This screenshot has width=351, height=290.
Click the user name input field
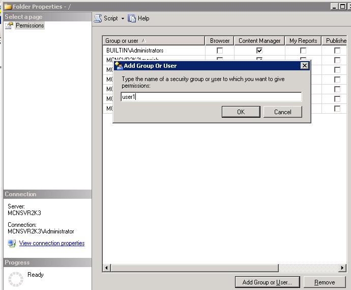point(211,97)
